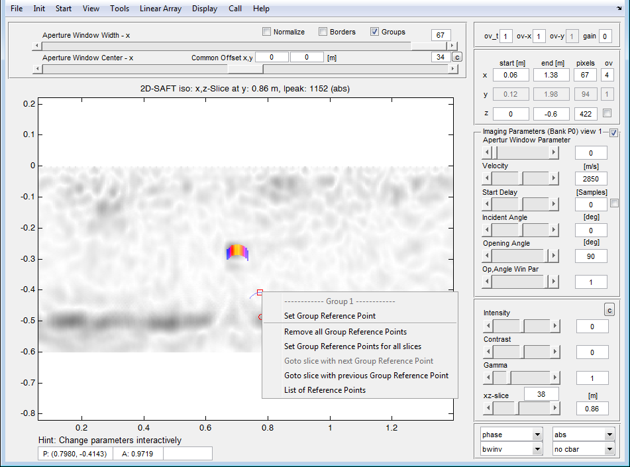Click the Velocity value field 2850

click(591, 178)
